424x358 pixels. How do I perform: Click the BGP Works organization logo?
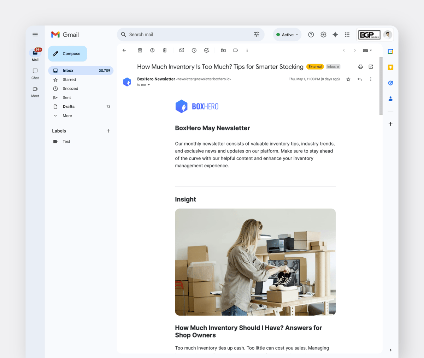pos(370,35)
